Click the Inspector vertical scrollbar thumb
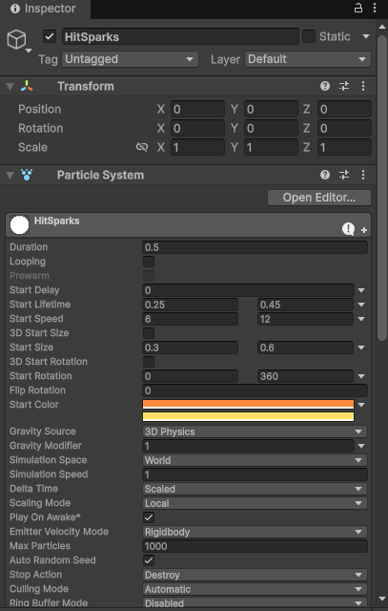This screenshot has width=388, height=611. click(x=382, y=189)
